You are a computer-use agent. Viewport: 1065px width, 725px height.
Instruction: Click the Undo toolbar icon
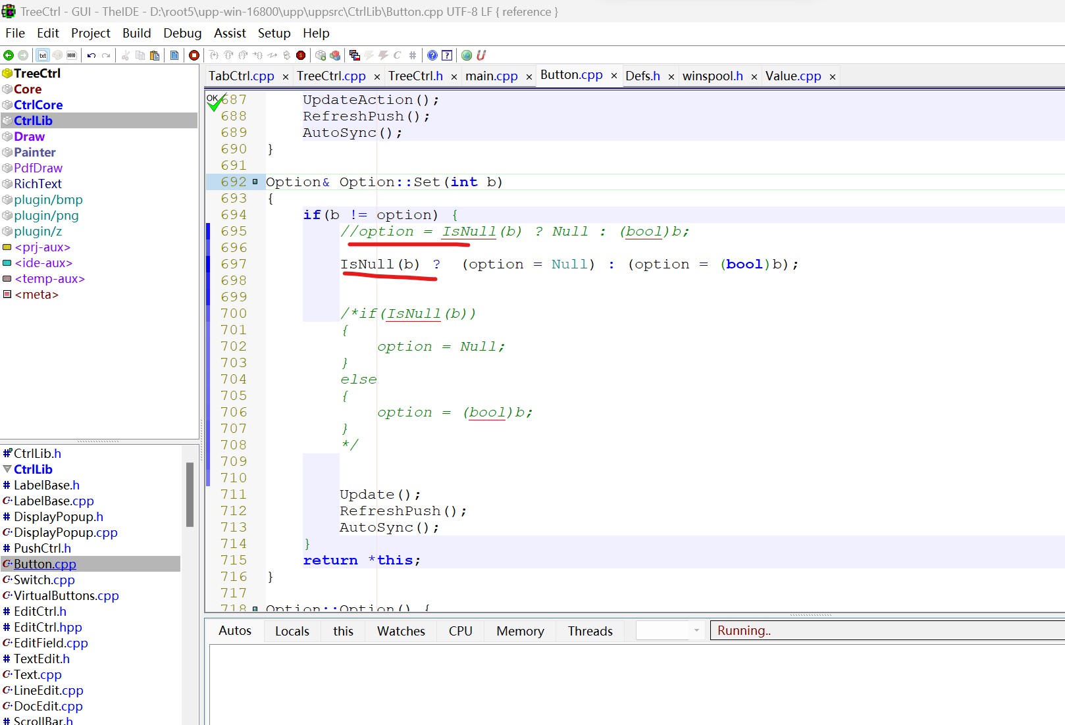coord(91,55)
